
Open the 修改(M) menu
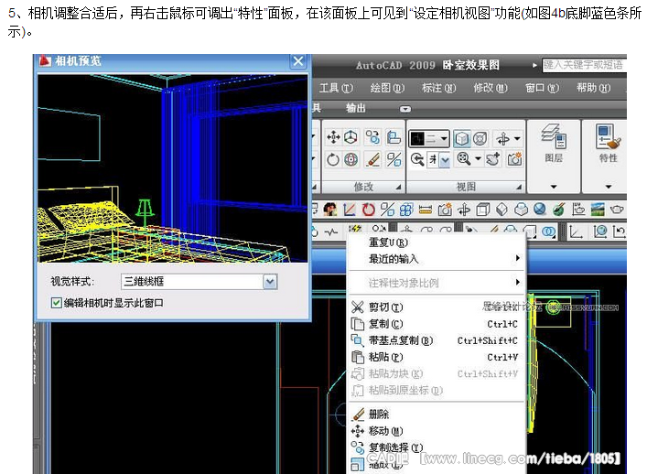[x=491, y=88]
